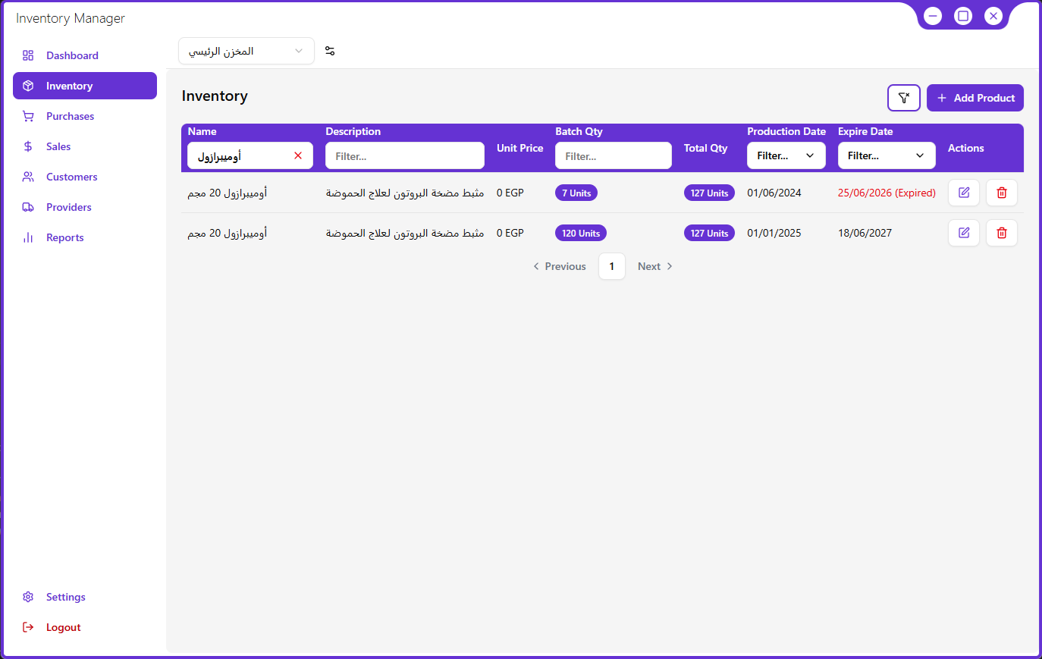Click the '120 Units' batch quantity badge
Image resolution: width=1042 pixels, height=659 pixels.
coord(581,233)
